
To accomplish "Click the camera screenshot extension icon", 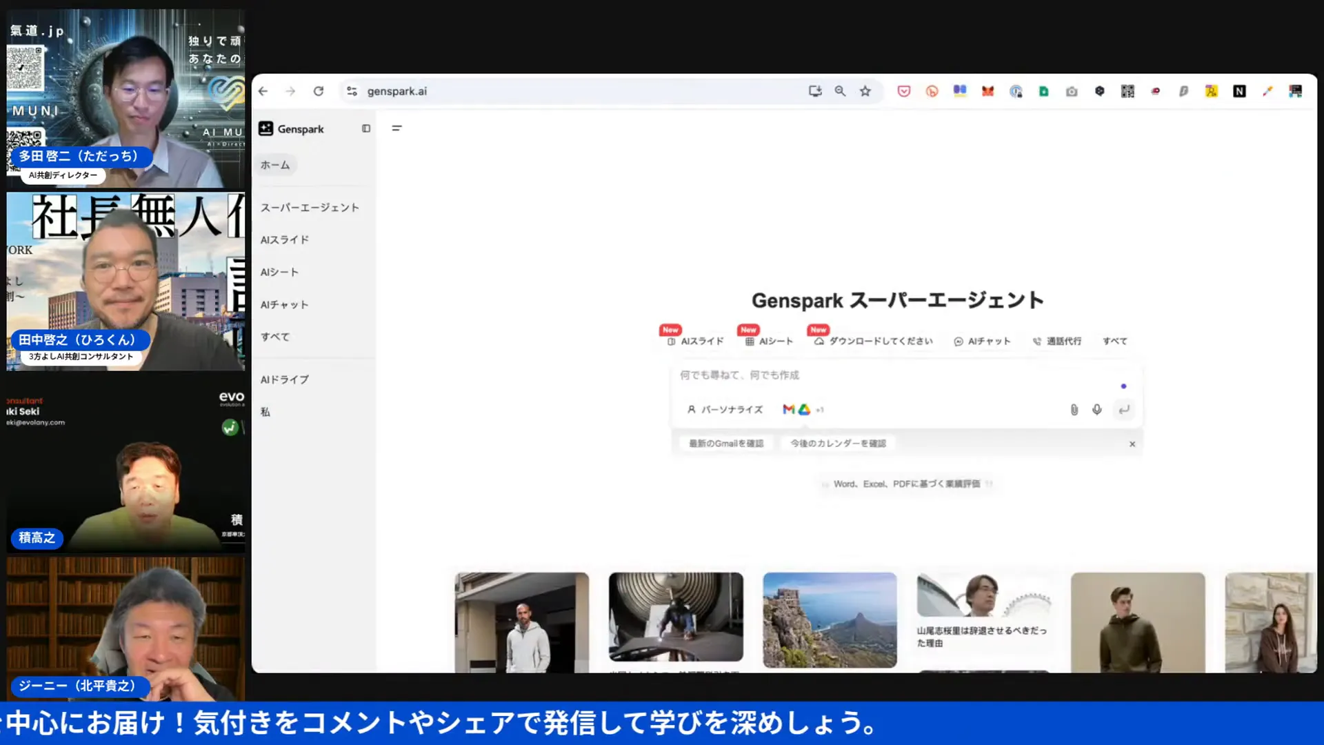I will click(1072, 91).
